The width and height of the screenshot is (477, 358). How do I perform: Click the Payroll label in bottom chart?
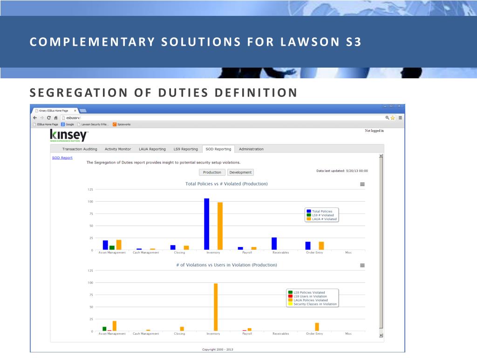pyautogui.click(x=247, y=334)
